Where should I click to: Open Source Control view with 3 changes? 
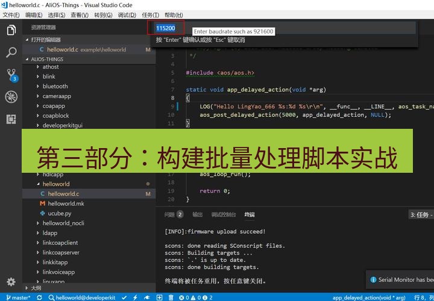(x=11, y=75)
